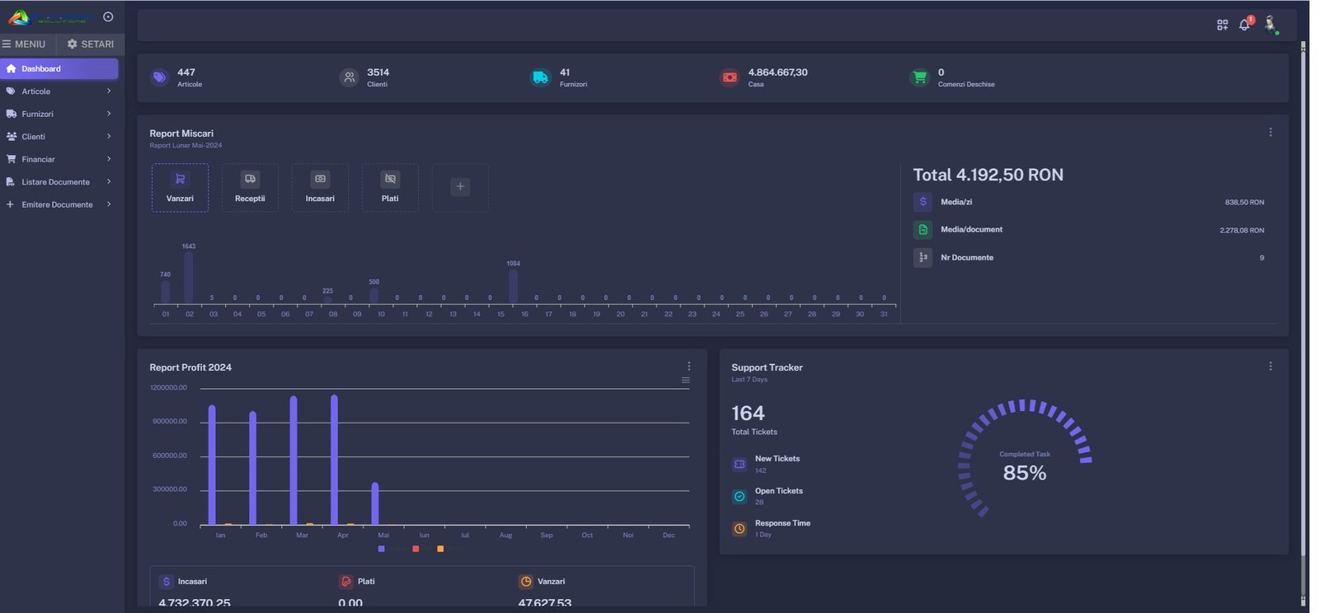
Task: Open the user avatar profile menu
Action: pyautogui.click(x=1270, y=24)
